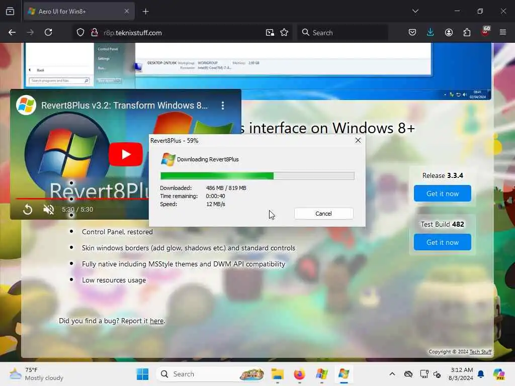Screen dimensions: 515x386
Task: Open clock and date 3:12 AM
Action: pos(461,374)
